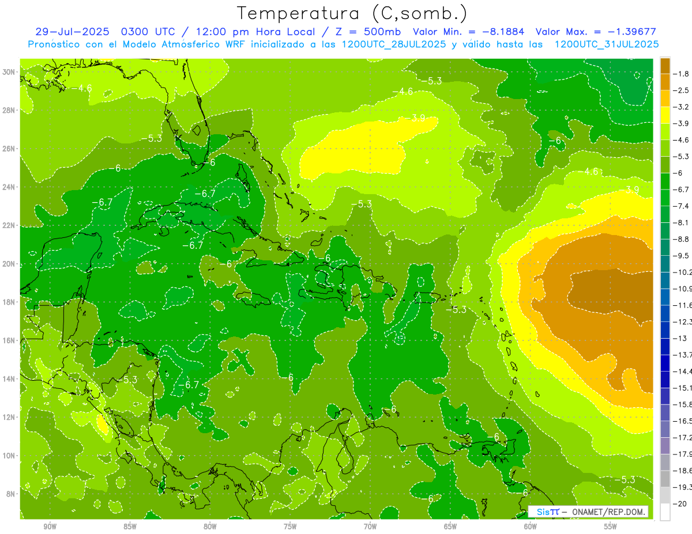Screen dimensions: 692x534
Task: Click the 26N latitude axis label
Action: click(10, 149)
